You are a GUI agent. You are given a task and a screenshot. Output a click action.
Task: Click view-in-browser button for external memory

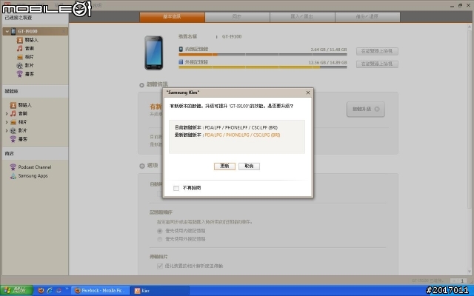click(377, 64)
